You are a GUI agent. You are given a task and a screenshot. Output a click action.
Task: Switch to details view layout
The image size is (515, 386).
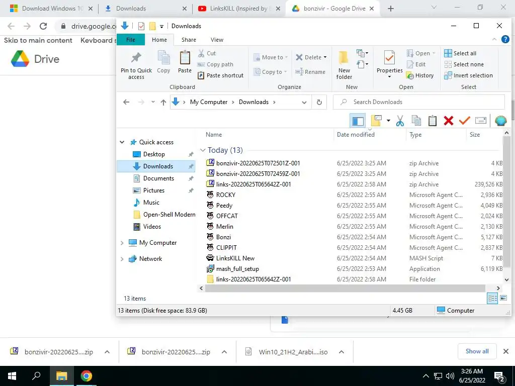click(492, 299)
